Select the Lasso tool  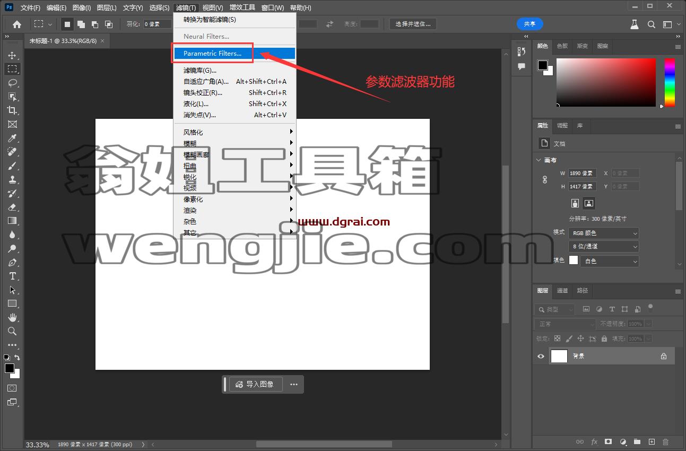(x=12, y=83)
